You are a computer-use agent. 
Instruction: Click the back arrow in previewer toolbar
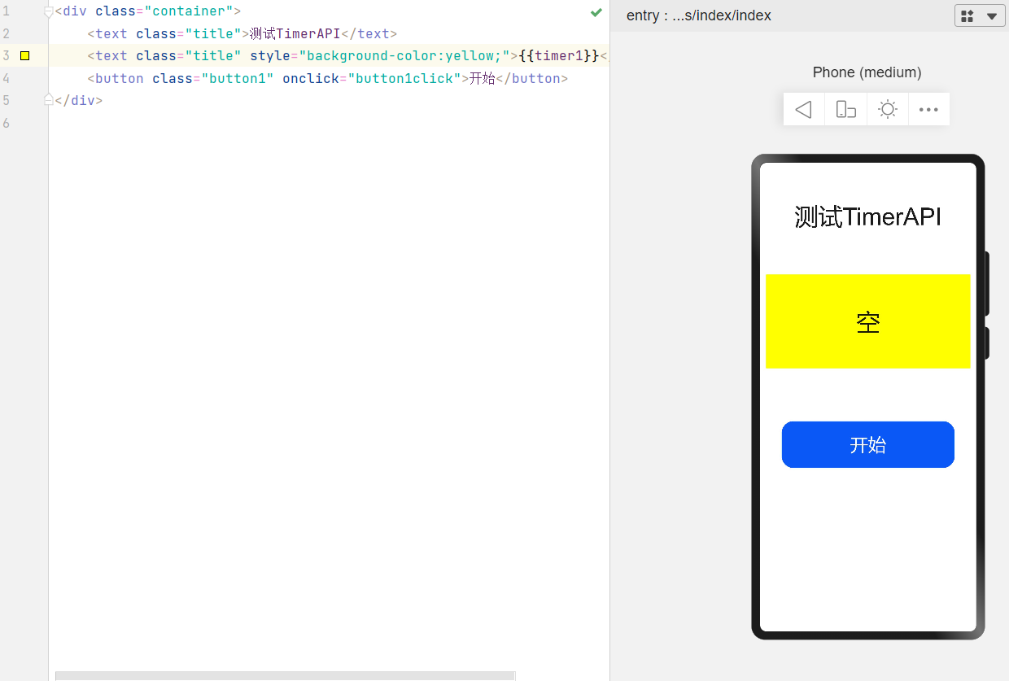click(x=804, y=110)
